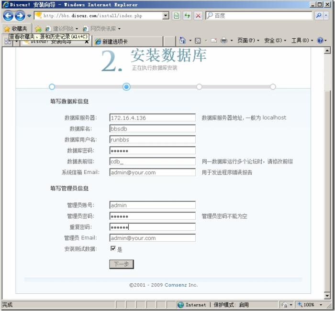Click the 安装数据库 heading text
Viewport: 335px width, 311px height.
pyautogui.click(x=168, y=55)
